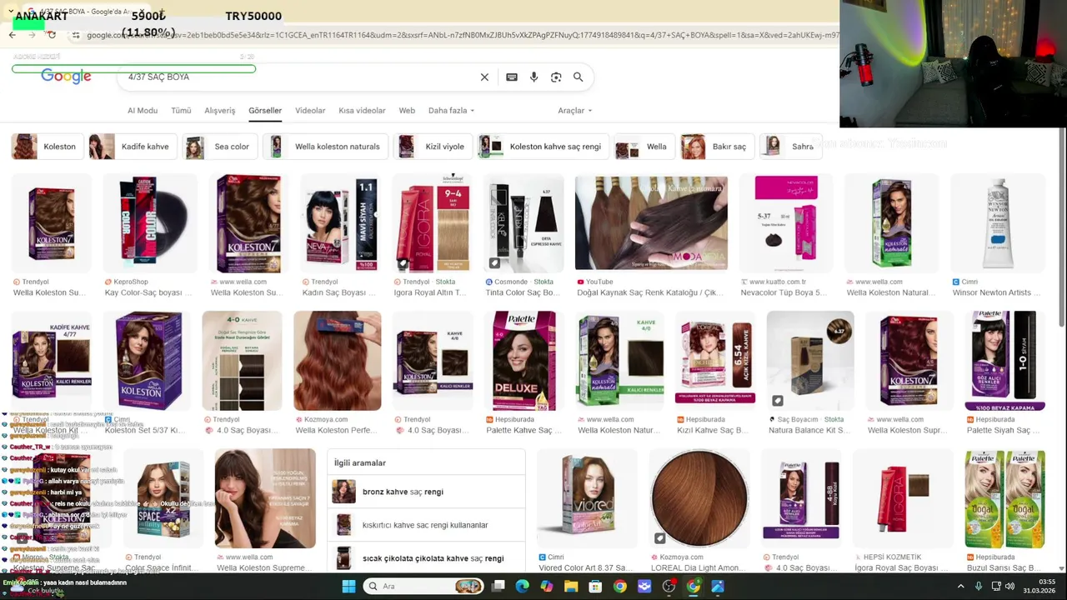Open the Kay Color-Saç boyası KeproShop image

coord(151,223)
